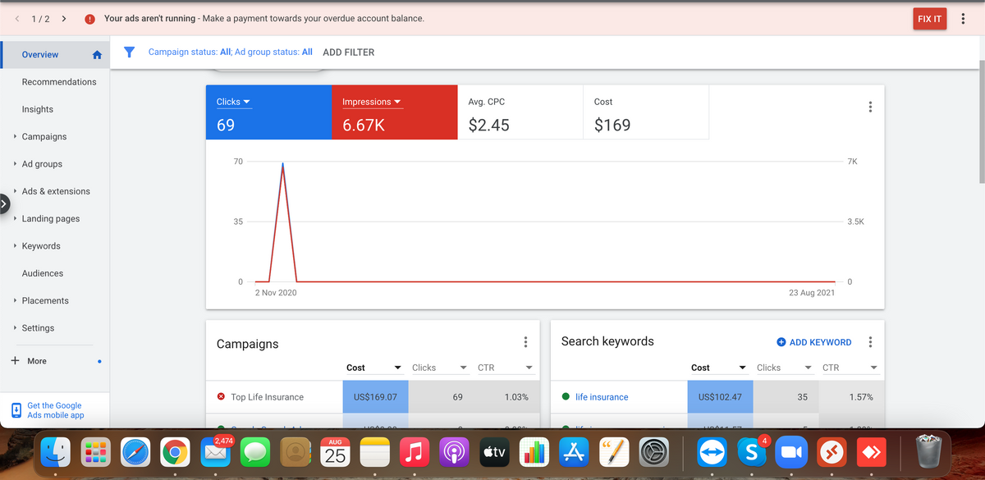This screenshot has width=985, height=480.
Task: Expand the Keywords sidebar arrow
Action: 15,246
